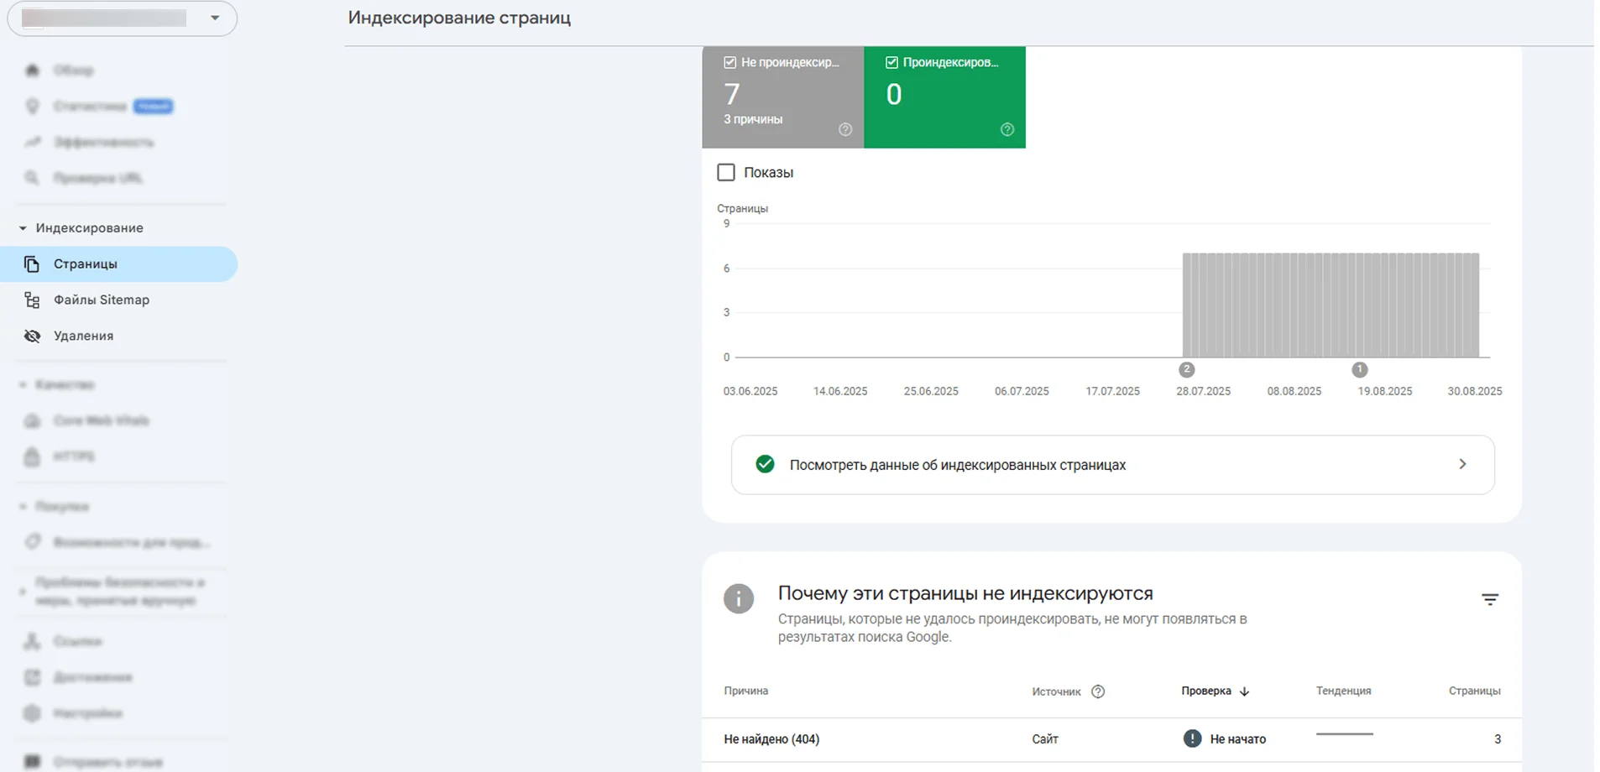The image size is (1600, 772).
Task: Go to Удаления in the sidebar
Action: (83, 336)
